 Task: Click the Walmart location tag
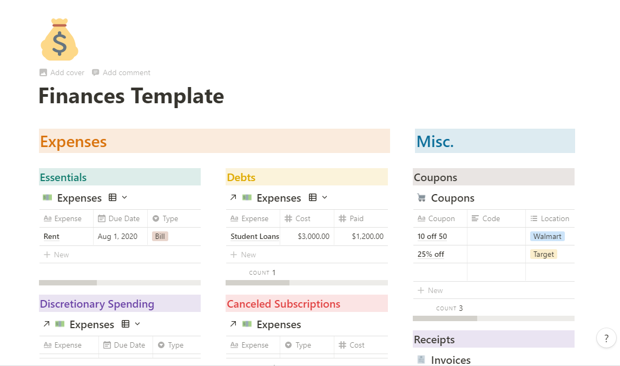point(548,236)
